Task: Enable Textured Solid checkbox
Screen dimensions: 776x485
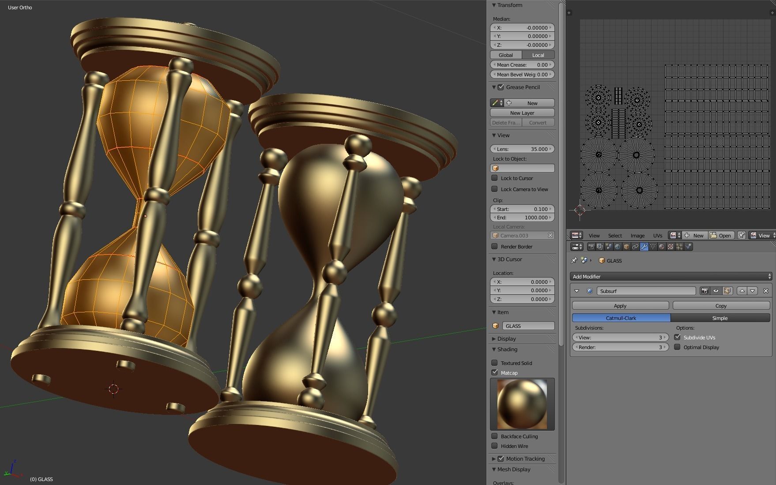Action: (494, 363)
